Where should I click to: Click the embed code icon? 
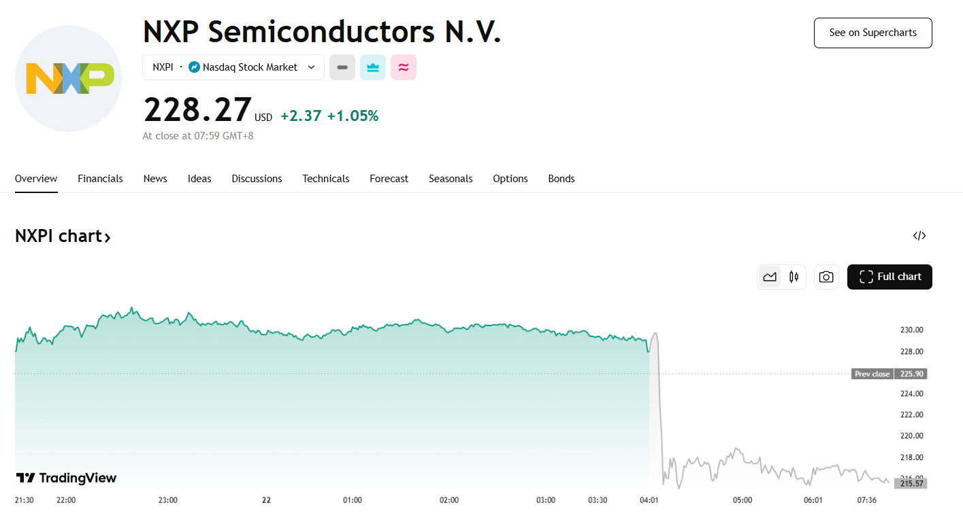coord(919,236)
